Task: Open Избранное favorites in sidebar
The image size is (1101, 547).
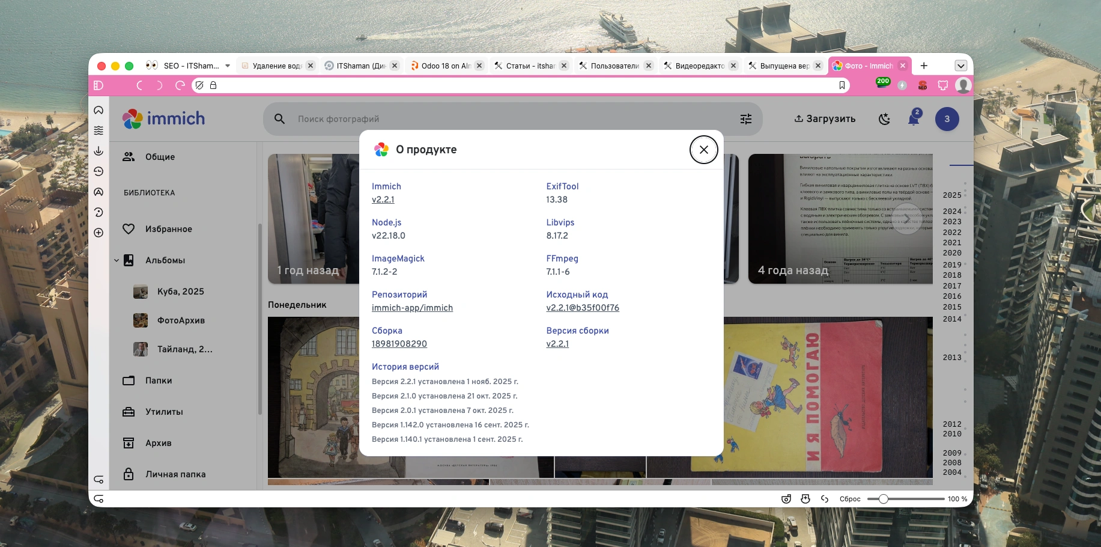Action: point(168,229)
